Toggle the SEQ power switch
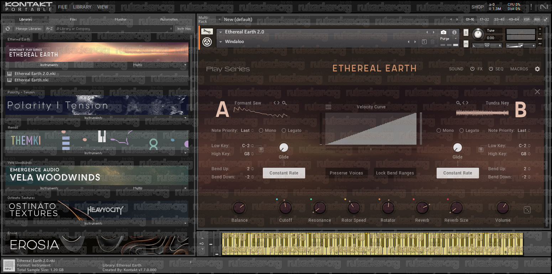Screen dimensions: 552x274 [491, 69]
